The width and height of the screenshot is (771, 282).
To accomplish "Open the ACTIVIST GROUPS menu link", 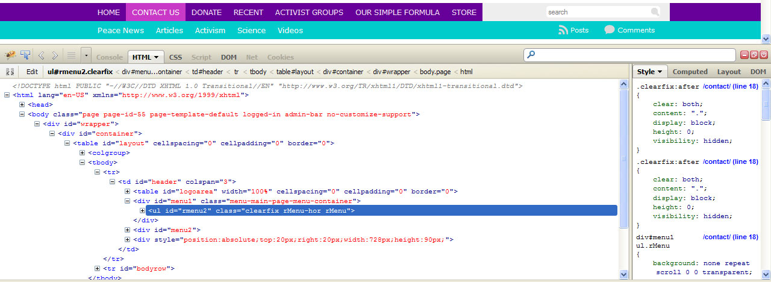I will pos(309,12).
